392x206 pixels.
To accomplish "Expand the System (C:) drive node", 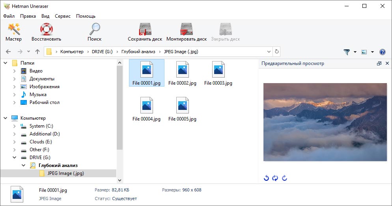I will [x=15, y=126].
